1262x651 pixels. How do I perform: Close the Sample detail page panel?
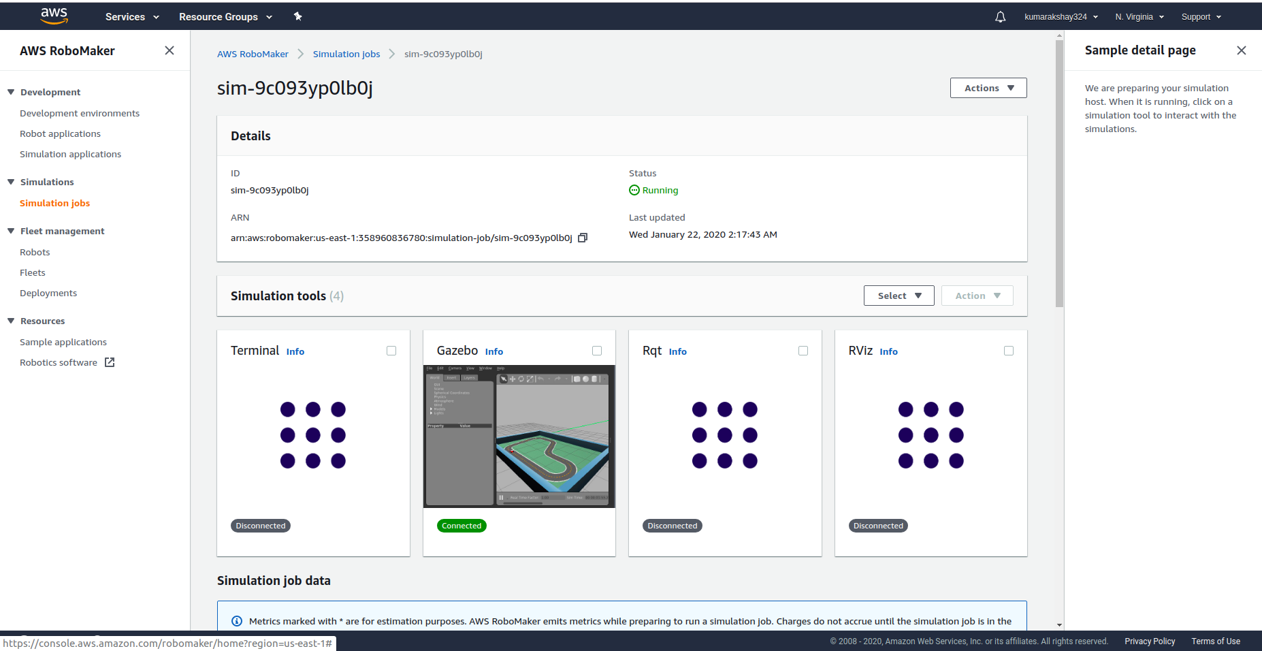1241,50
